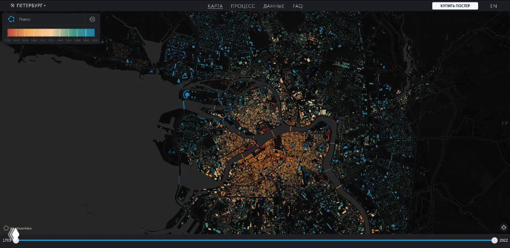Screen dimensions: 510x248
Task: Open the ПРОЦЕСС menu item
Action: (243, 6)
